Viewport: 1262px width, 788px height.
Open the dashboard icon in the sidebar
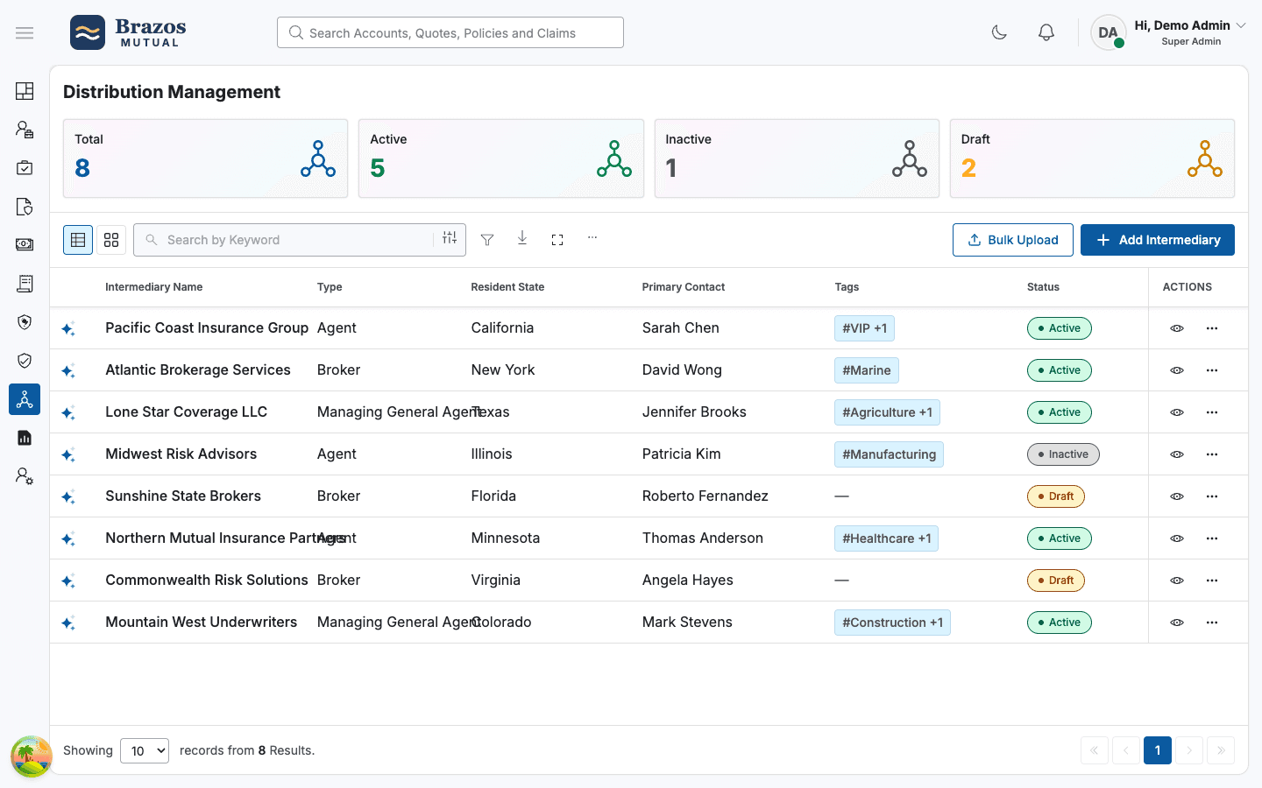pyautogui.click(x=25, y=91)
